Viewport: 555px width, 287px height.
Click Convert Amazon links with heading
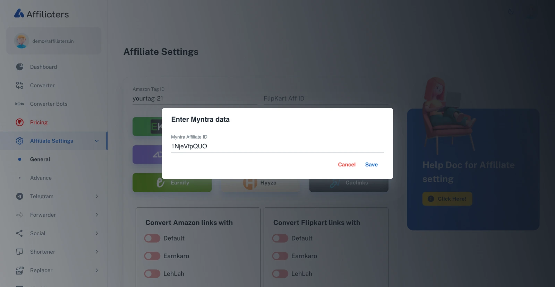[189, 223]
